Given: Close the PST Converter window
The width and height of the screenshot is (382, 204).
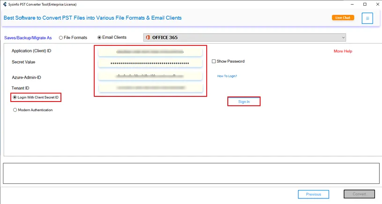Looking at the screenshot, I should (377, 4).
